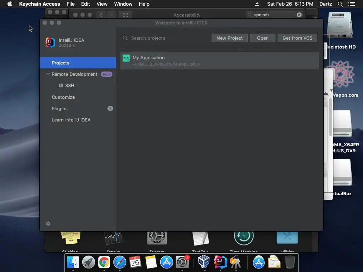363x272 pixels.
Task: Open the My Application project row
Action: (x=219, y=61)
